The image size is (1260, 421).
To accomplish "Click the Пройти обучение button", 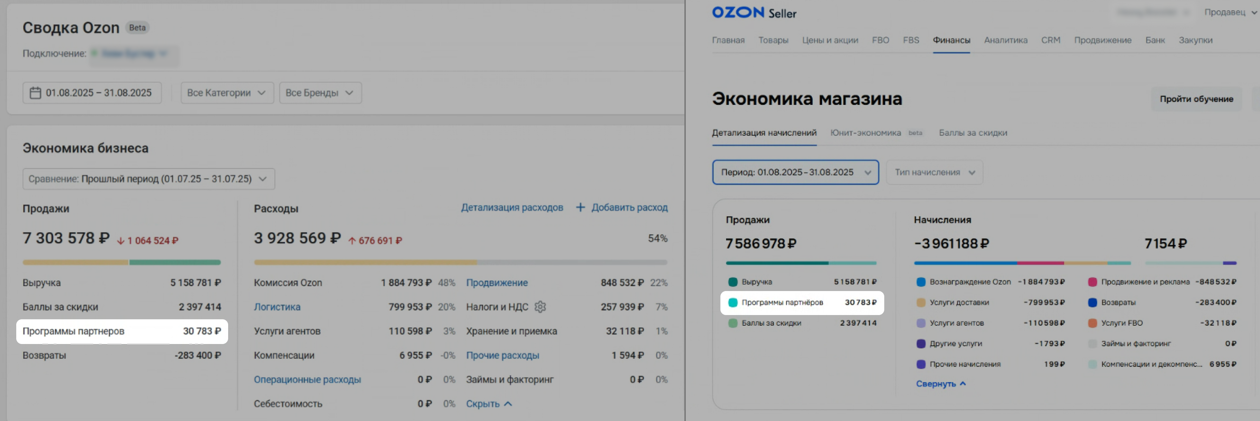I will tap(1196, 99).
